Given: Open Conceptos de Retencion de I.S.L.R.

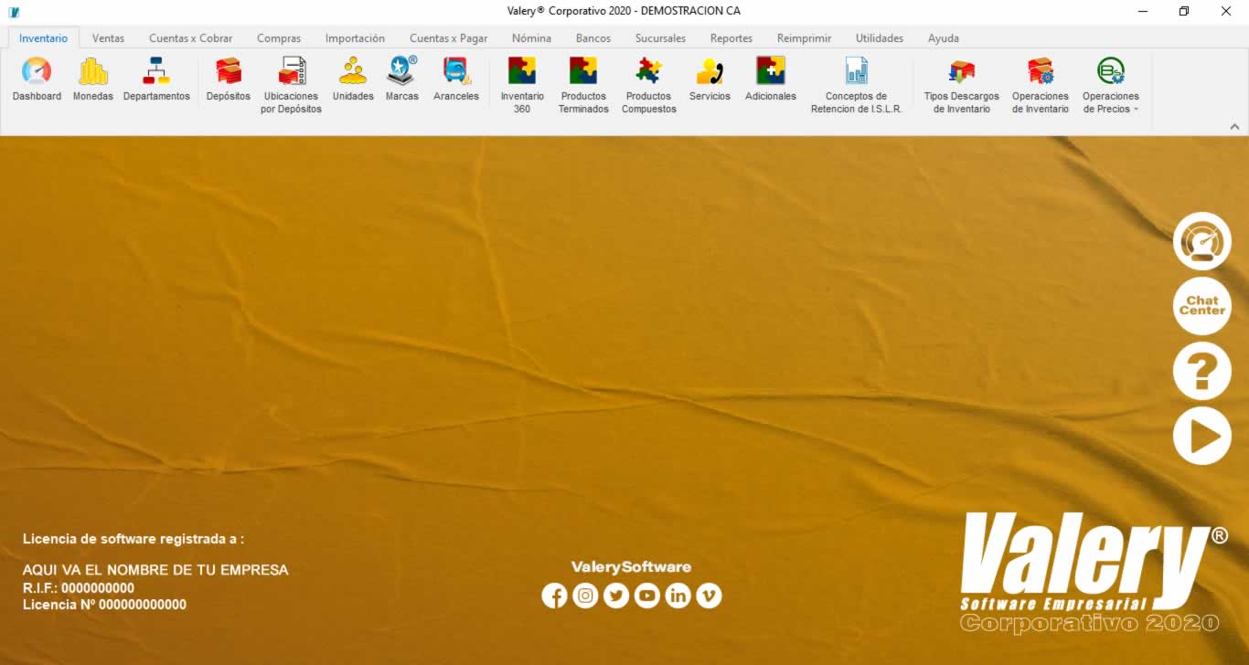Looking at the screenshot, I should [856, 85].
